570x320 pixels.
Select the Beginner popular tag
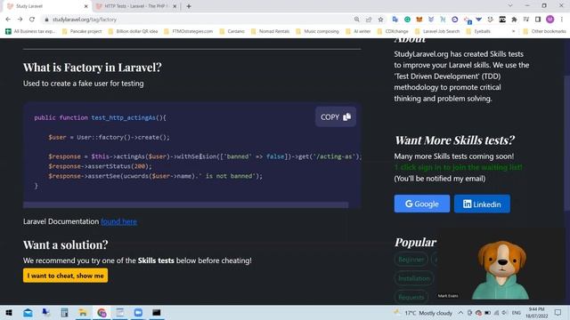pos(411,260)
